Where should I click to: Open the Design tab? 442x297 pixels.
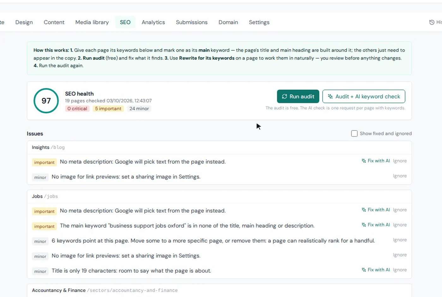point(24,22)
